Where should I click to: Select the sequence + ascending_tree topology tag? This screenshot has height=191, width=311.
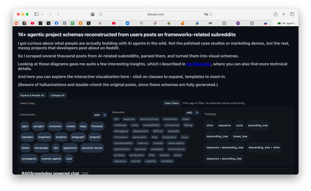click(x=224, y=159)
